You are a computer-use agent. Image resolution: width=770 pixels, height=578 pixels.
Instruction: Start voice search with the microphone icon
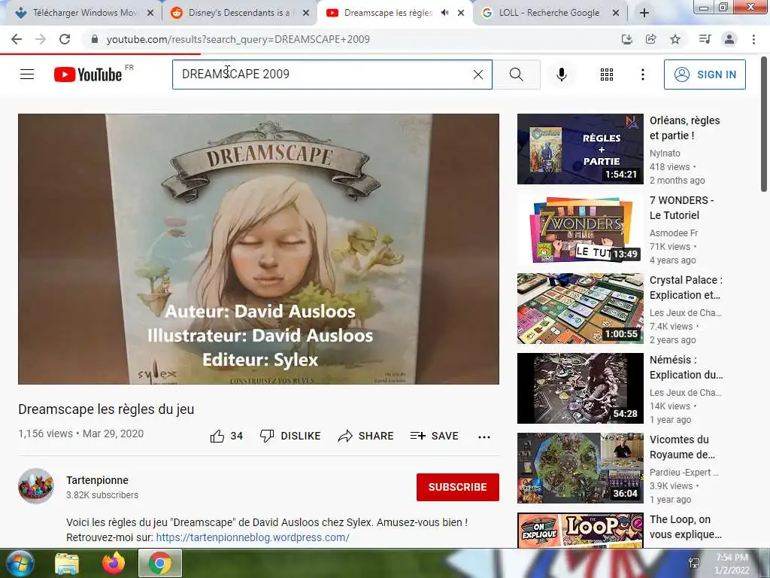tap(561, 75)
